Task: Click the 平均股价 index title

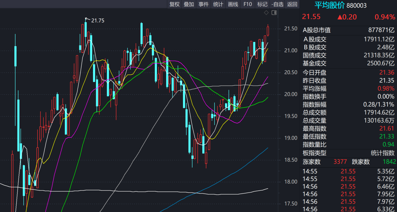Action: [x=329, y=5]
